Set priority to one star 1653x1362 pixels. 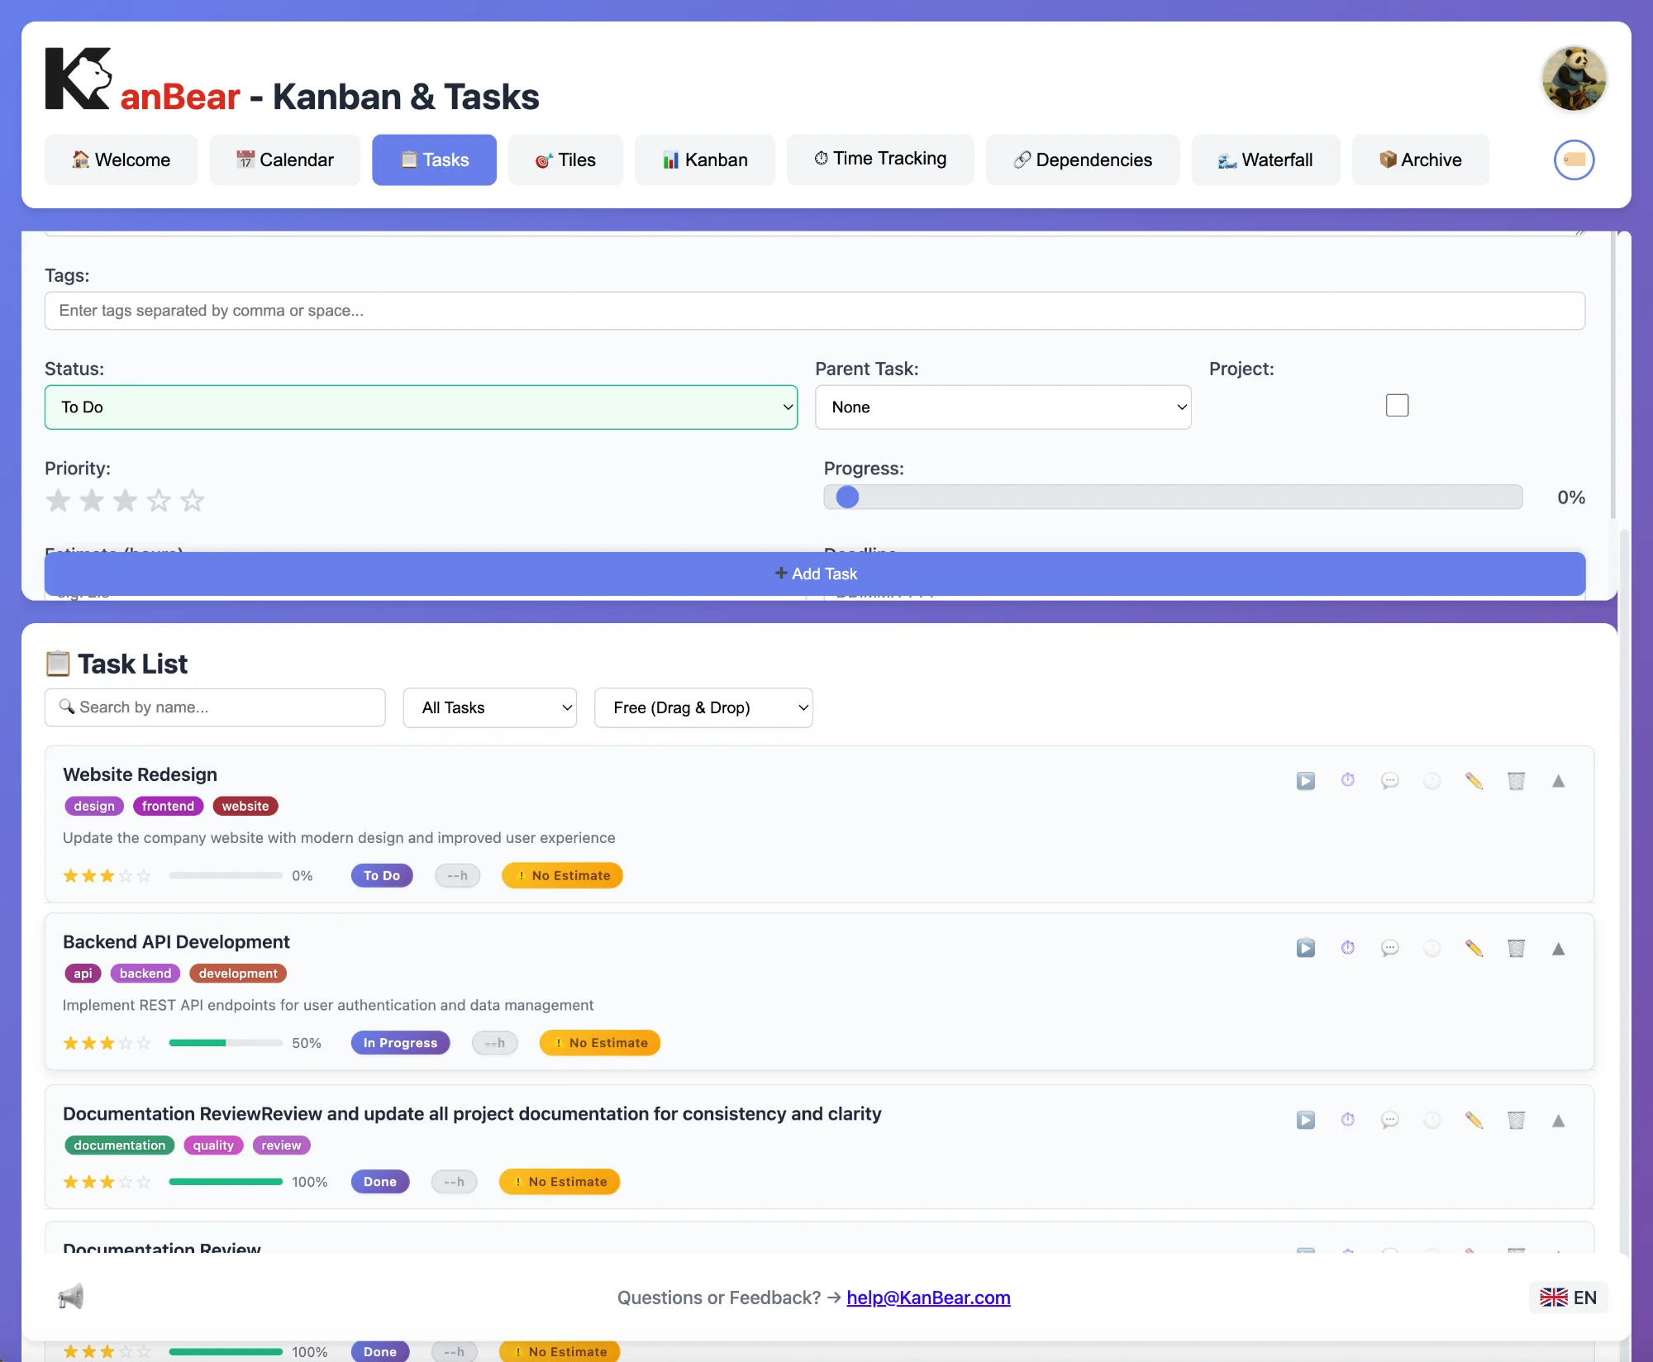[x=58, y=500]
